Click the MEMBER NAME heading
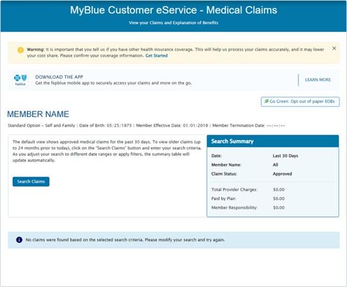The width and height of the screenshot is (347, 287). point(38,114)
